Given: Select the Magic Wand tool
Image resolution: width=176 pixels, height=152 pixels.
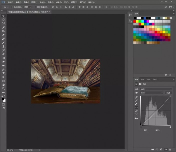Looking at the screenshot, I should [x=3, y=27].
